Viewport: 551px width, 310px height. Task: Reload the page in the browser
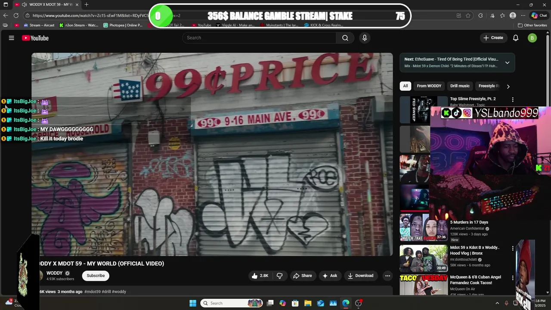coord(16,15)
